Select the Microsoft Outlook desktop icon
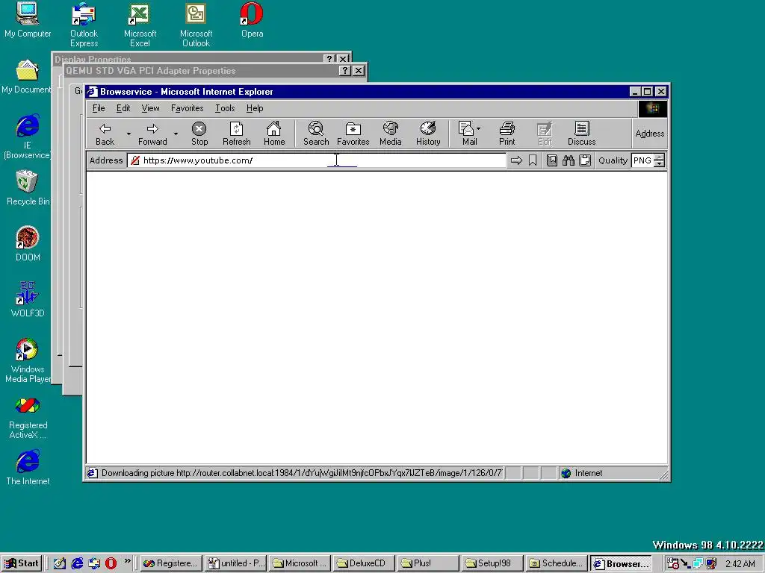Screen dimensions: 765x573 [196, 25]
